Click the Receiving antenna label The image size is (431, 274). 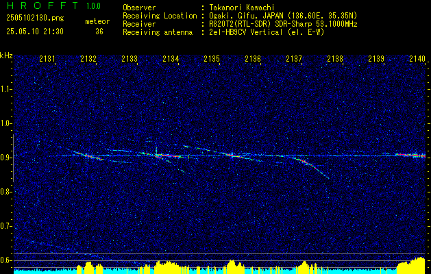tap(158, 32)
